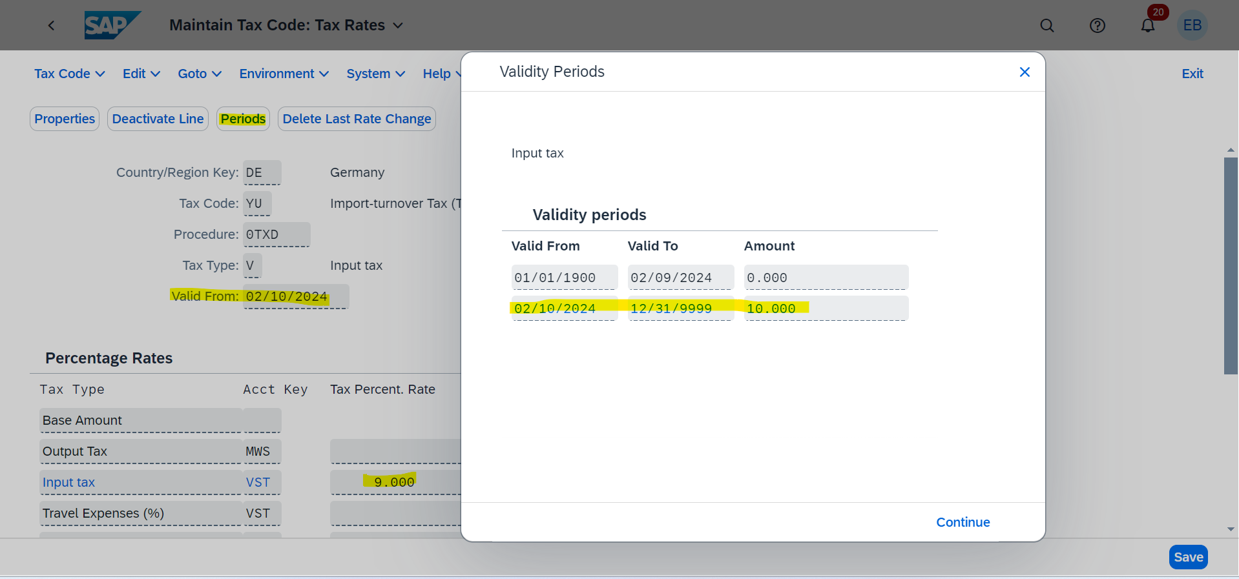This screenshot has height=579, width=1239.
Task: Click the VST key in Input tax row
Action: [x=262, y=482]
